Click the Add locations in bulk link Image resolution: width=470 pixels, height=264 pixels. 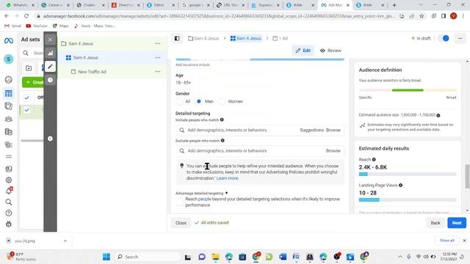pos(192,65)
